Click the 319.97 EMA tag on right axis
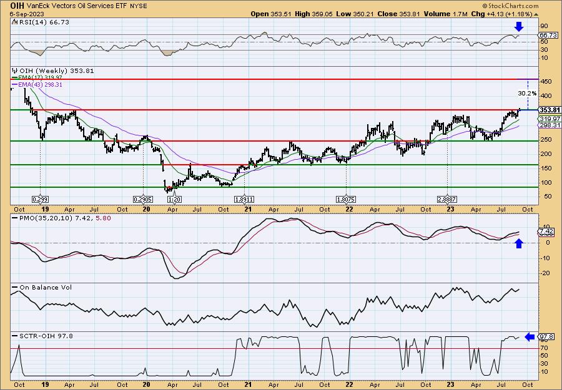This screenshot has height=390, width=562. [x=550, y=119]
